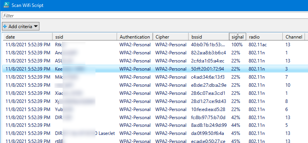Click Channel value 8
308x143 pixels.
tap(287, 101)
